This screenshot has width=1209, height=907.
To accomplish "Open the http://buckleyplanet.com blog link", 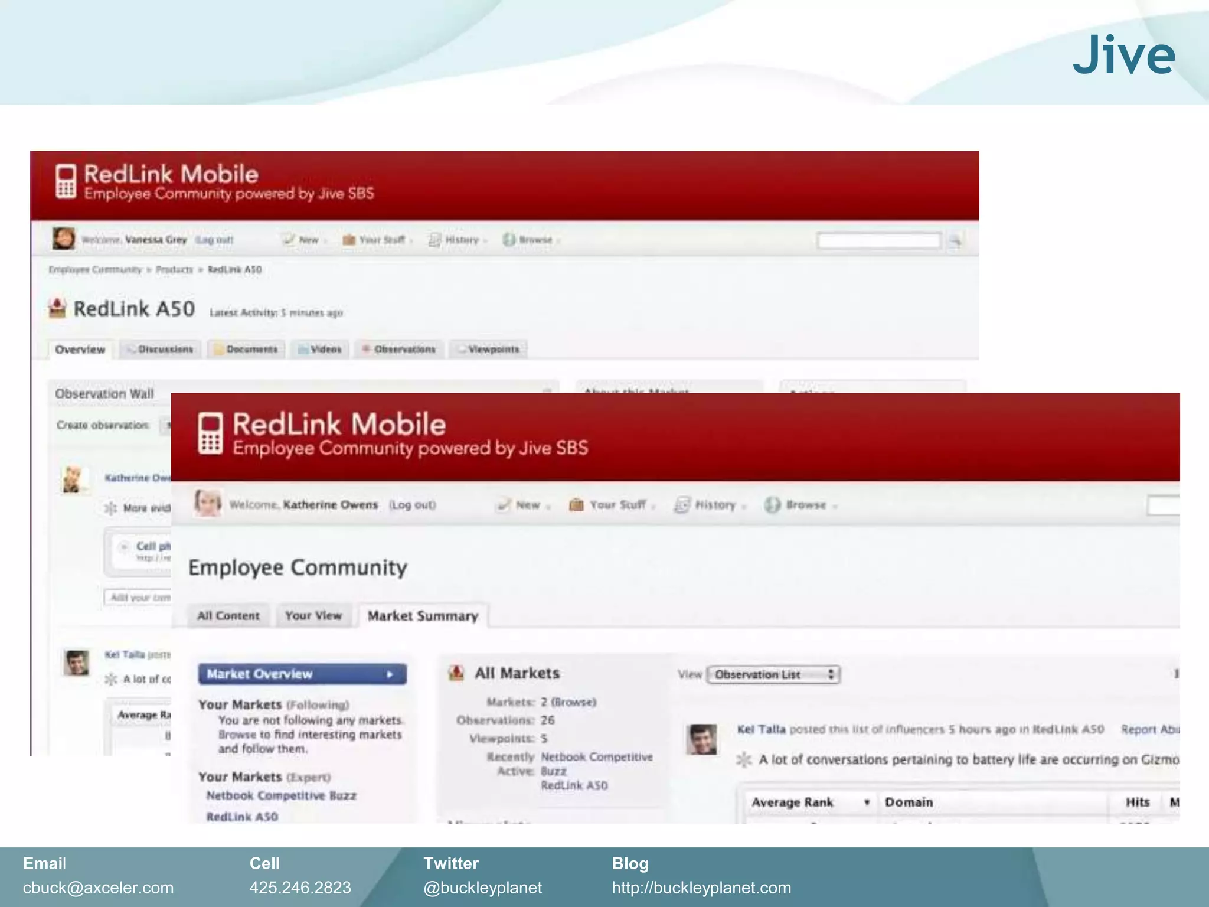I will click(701, 888).
